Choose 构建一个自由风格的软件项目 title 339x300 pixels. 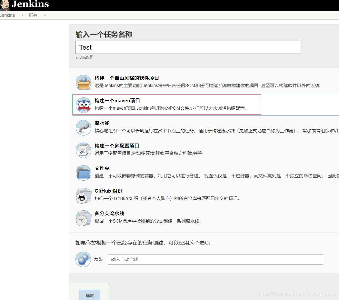(x=127, y=78)
